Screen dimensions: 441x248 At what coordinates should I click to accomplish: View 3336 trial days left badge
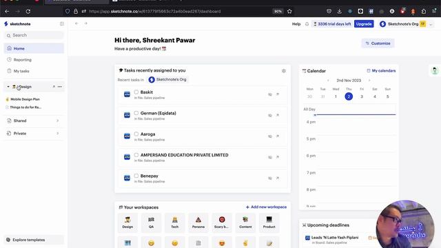point(332,24)
